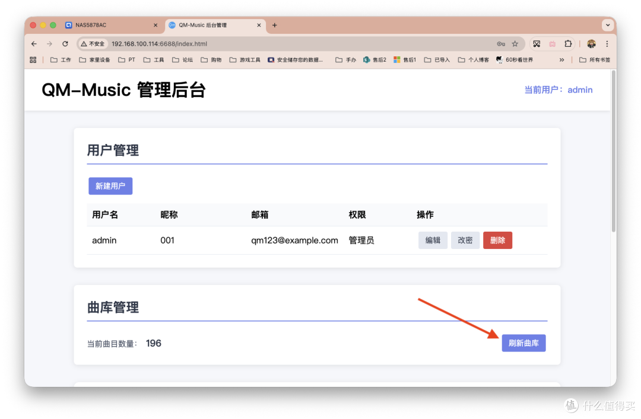Reload the page with the refresh icon
Screen dimensions: 641x419
tap(65, 44)
